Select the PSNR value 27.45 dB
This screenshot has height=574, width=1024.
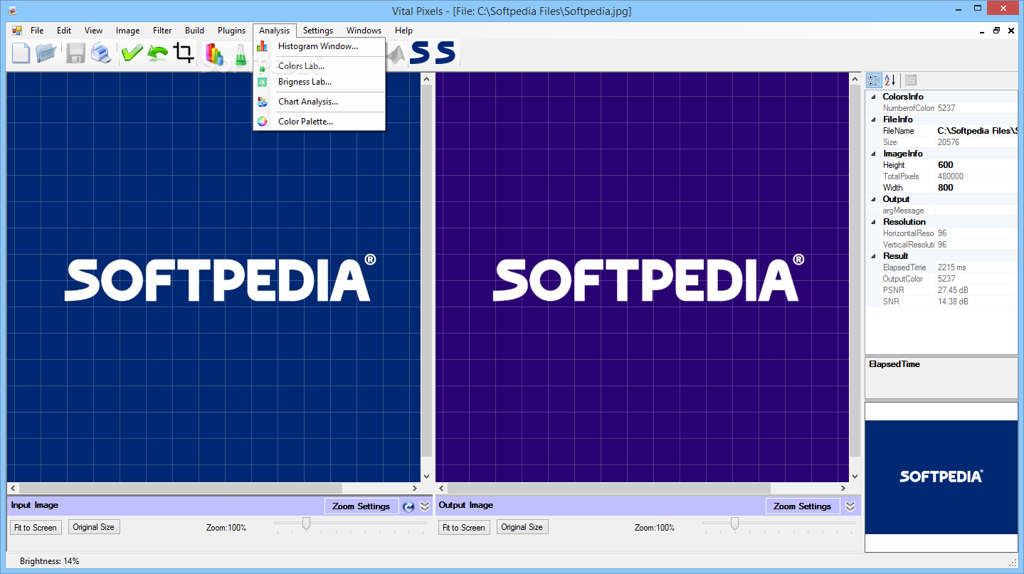pos(976,290)
